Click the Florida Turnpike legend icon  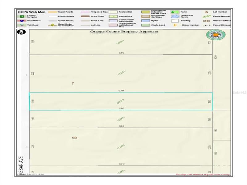(x=22, y=16)
